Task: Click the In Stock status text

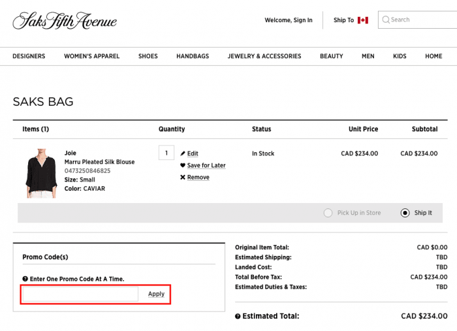Action: pos(263,153)
